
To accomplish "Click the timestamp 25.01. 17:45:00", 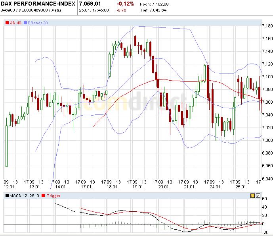I will click(x=94, y=10).
